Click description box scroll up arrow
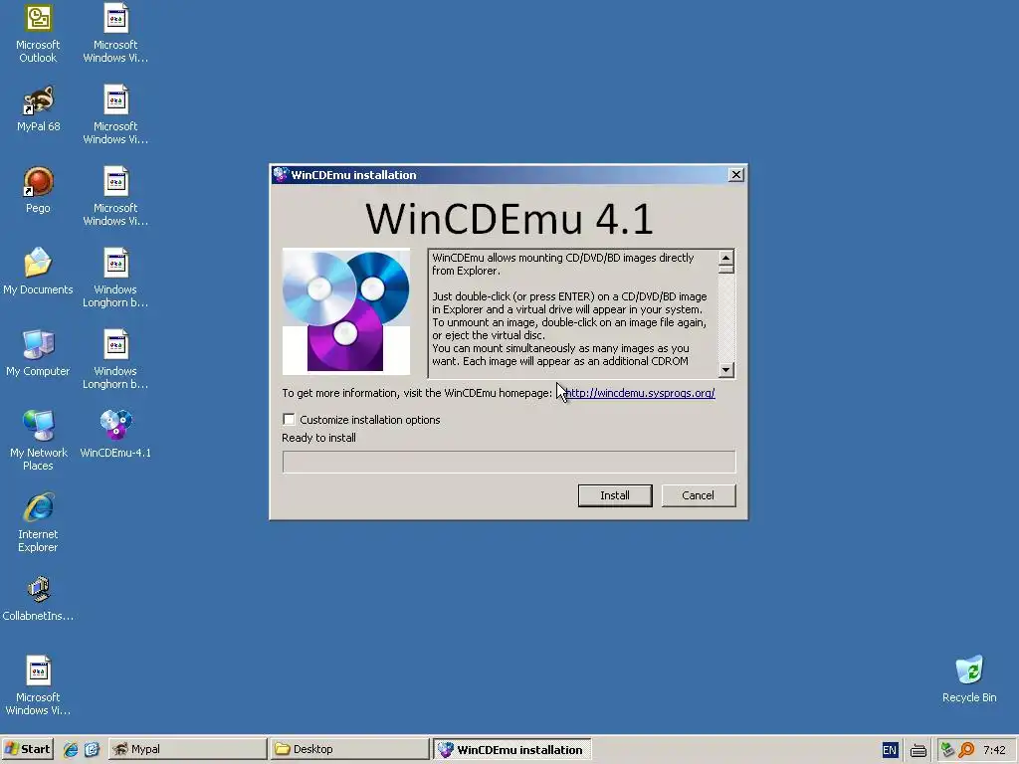This screenshot has width=1019, height=764. click(726, 258)
